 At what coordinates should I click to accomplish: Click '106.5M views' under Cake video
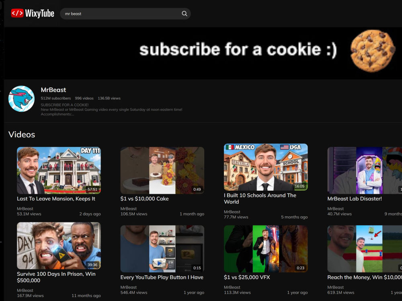click(x=134, y=214)
